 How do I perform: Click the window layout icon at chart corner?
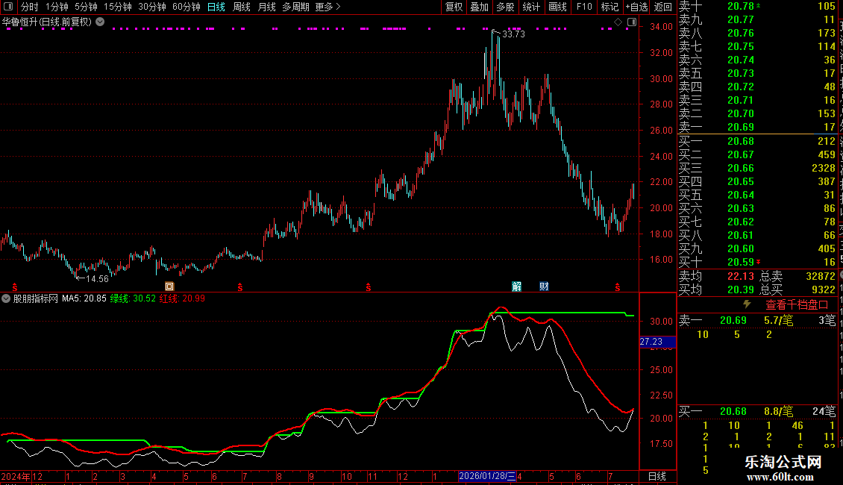click(633, 22)
